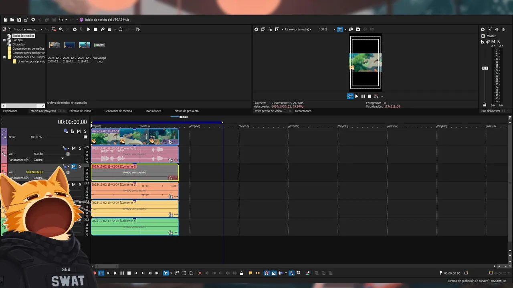
Task: Click video track Nivel slider
Action: coord(67,137)
